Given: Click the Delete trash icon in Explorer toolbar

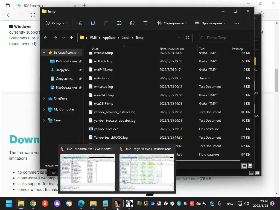Looking at the screenshot, I should coord(145,23).
